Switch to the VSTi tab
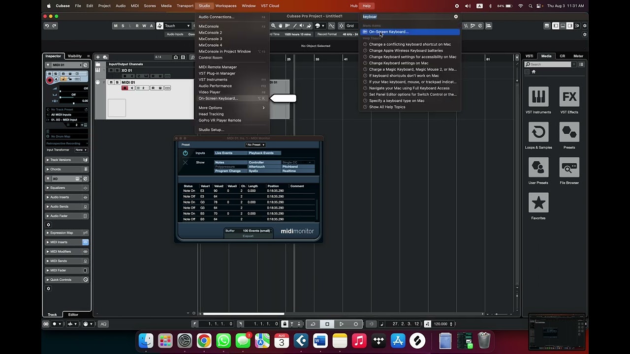630x354 pixels. [x=529, y=56]
